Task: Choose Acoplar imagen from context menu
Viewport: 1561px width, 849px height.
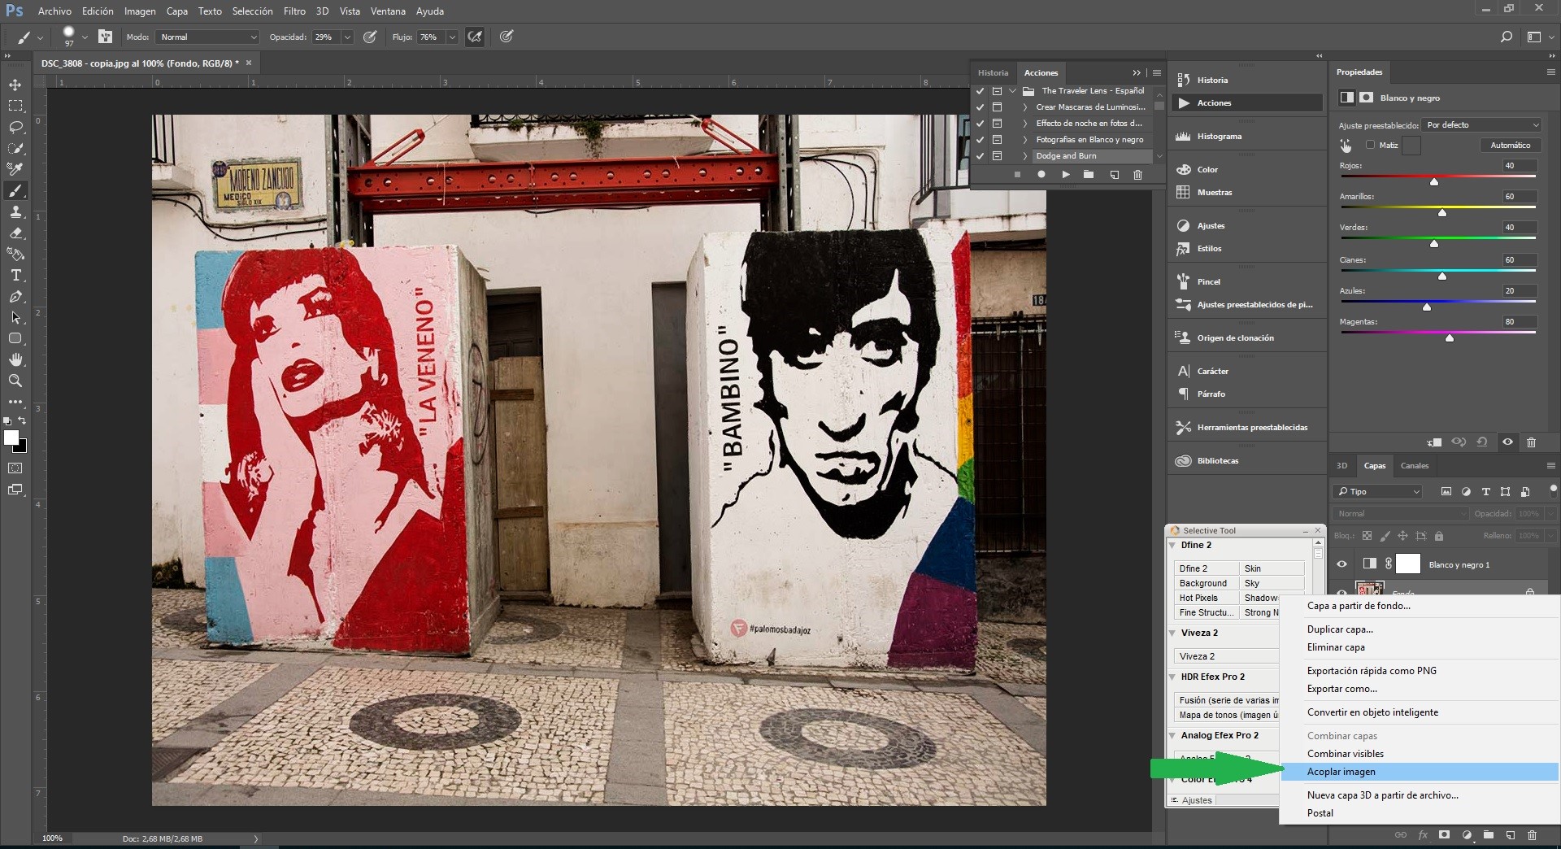Action: [x=1420, y=772]
